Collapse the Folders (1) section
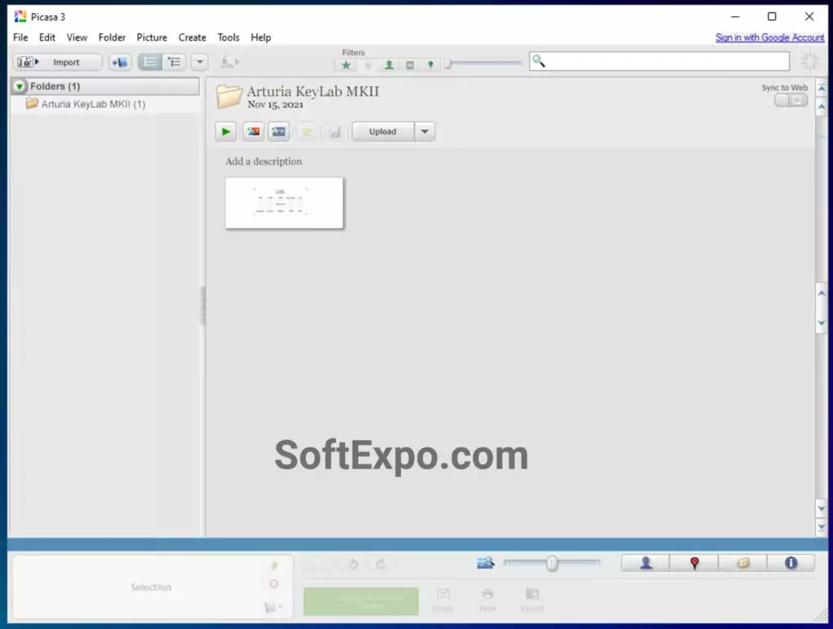This screenshot has height=629, width=833. [20, 86]
